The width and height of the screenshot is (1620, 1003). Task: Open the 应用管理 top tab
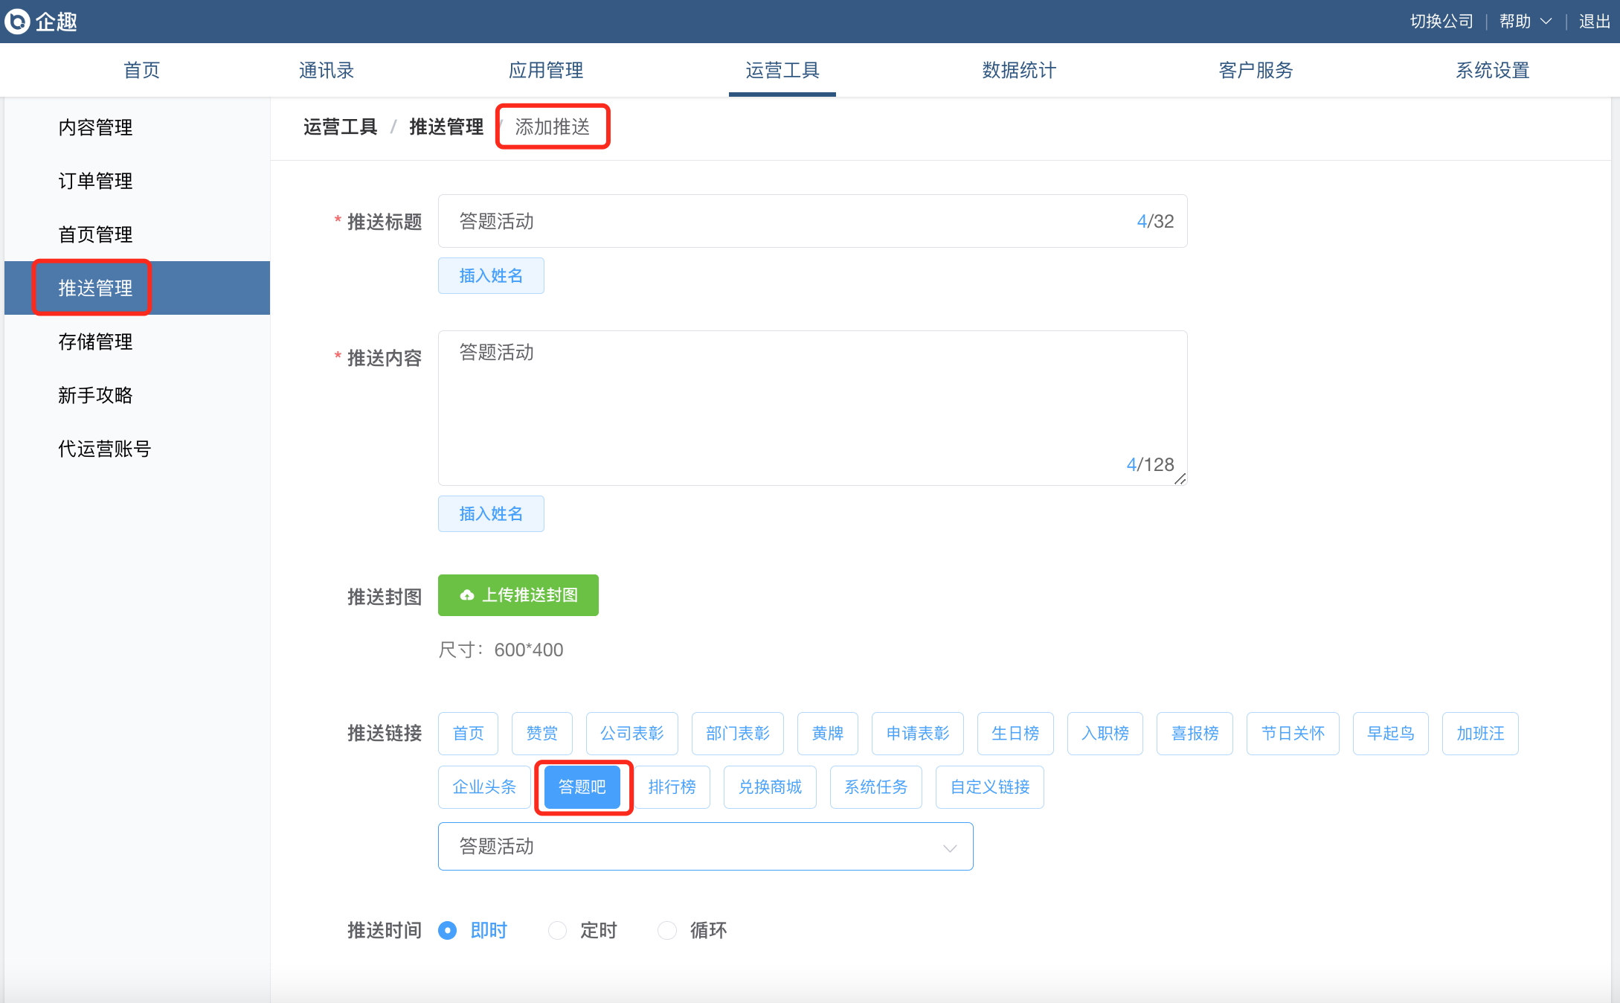click(x=546, y=70)
